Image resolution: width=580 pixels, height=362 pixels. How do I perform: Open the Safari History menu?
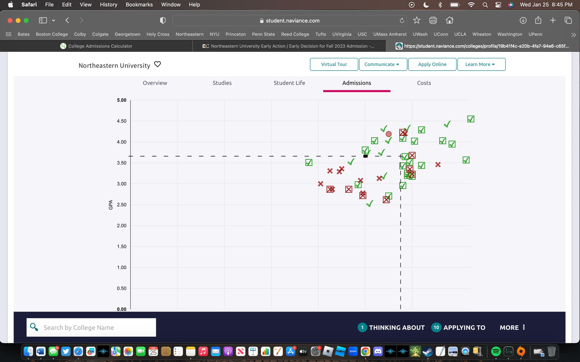[x=108, y=5]
